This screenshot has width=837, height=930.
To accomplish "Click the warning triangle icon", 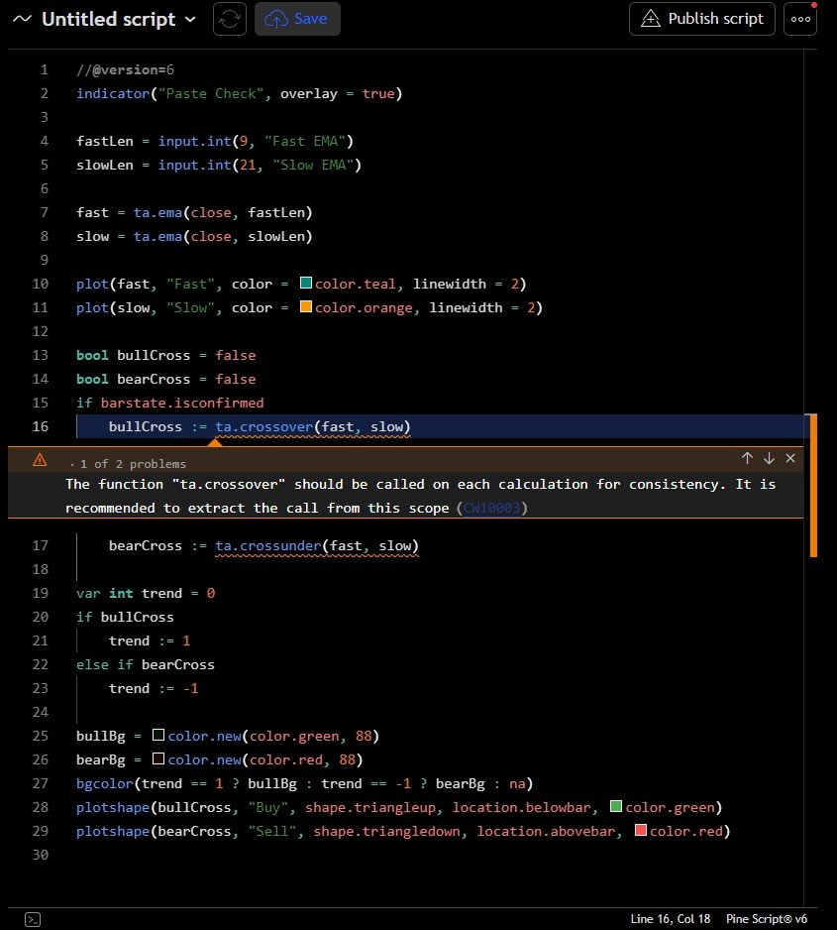I will [x=40, y=460].
